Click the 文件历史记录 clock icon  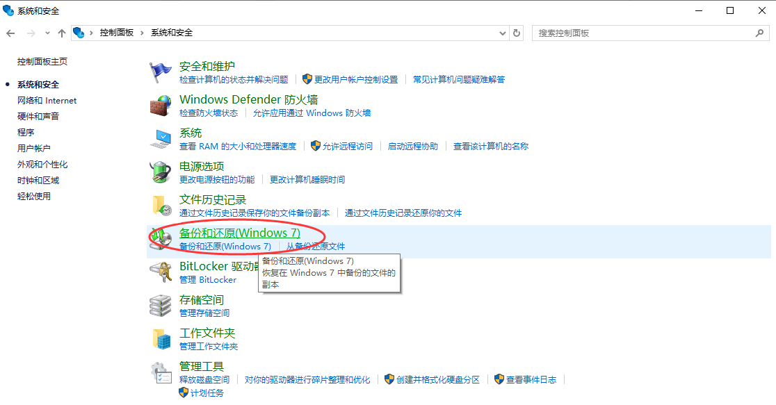160,206
